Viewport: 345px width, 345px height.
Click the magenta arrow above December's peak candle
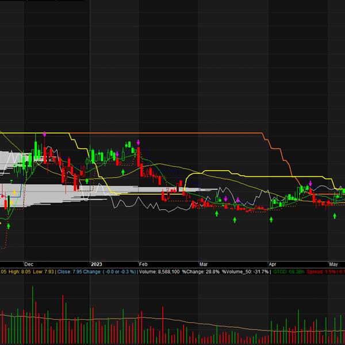[x=44, y=134]
